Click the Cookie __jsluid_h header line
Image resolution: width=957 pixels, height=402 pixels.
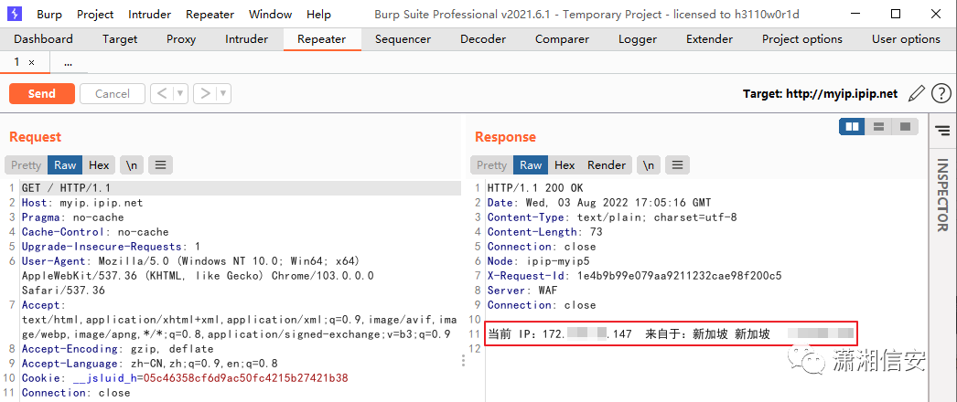click(x=185, y=378)
